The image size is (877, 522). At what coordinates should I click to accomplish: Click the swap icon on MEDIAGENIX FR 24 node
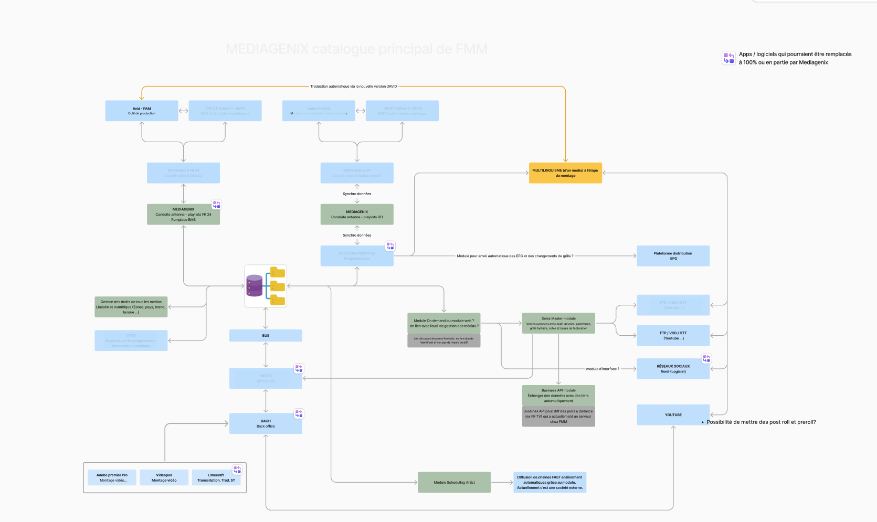point(216,204)
